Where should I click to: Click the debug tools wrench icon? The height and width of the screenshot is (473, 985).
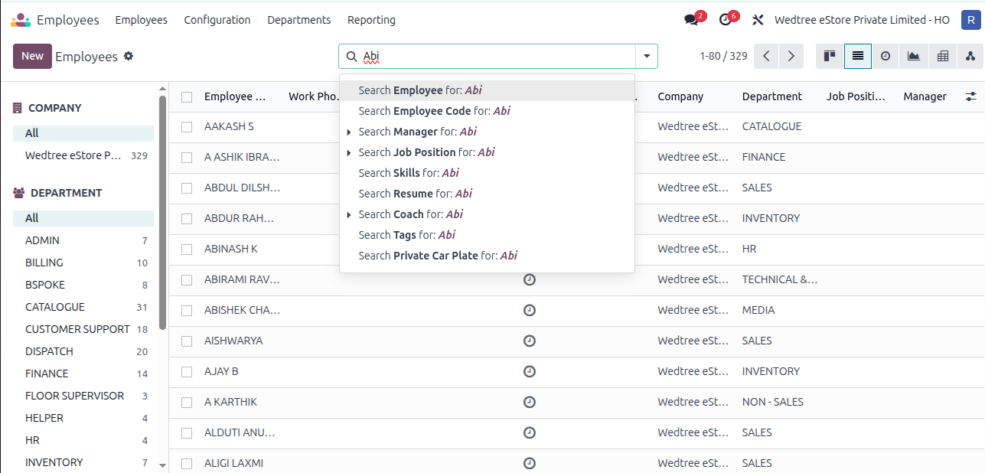[758, 20]
